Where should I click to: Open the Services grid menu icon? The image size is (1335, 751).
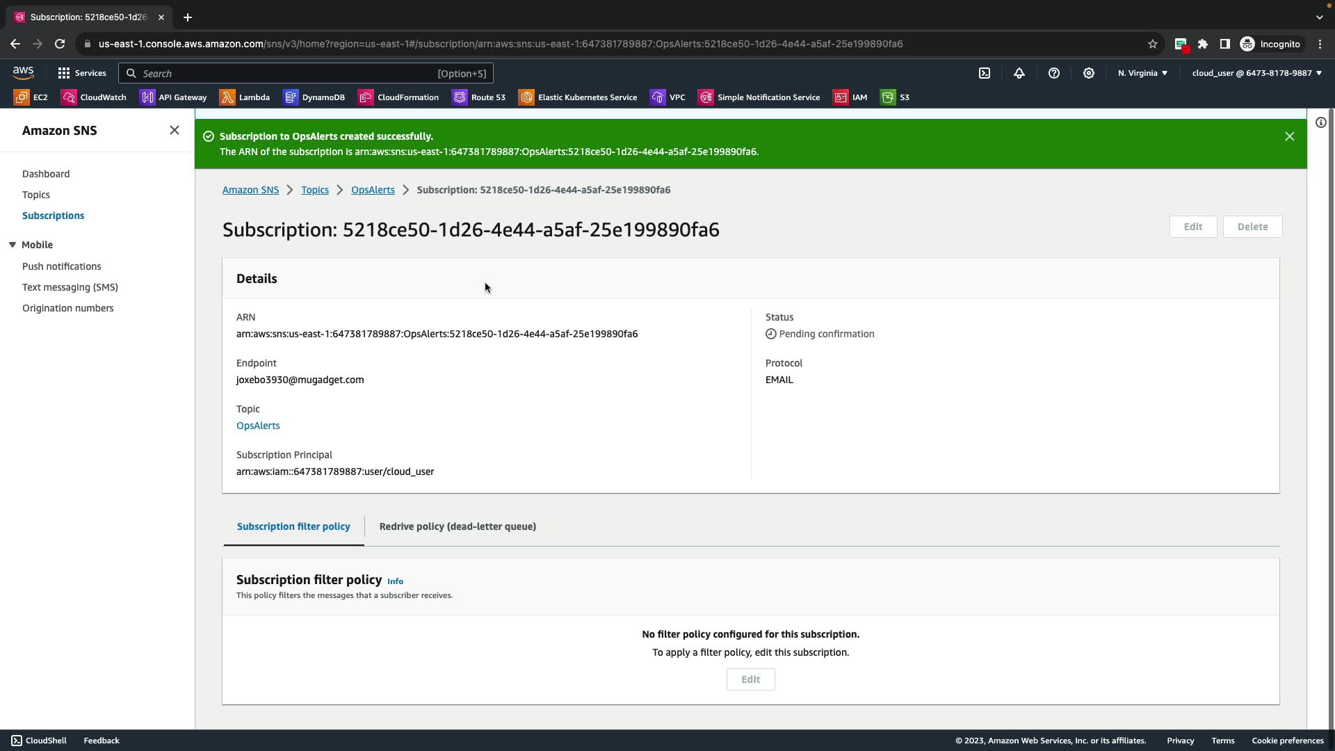coord(64,73)
